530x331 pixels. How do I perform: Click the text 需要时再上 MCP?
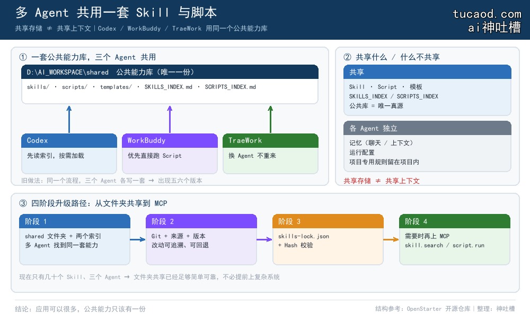pyautogui.click(x=427, y=236)
